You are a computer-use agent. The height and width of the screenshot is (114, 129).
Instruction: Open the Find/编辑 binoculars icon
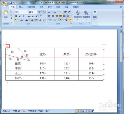point(95,12)
